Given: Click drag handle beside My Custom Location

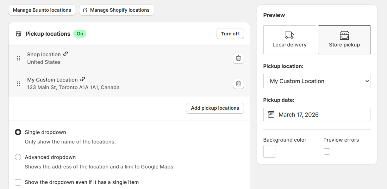Looking at the screenshot, I should click(18, 84).
